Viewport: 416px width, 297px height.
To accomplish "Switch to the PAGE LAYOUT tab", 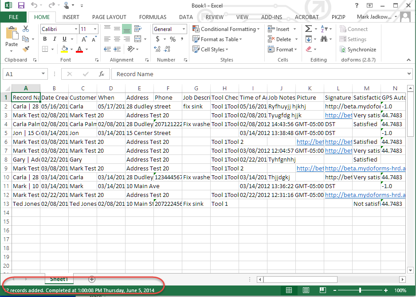I will pos(109,17).
